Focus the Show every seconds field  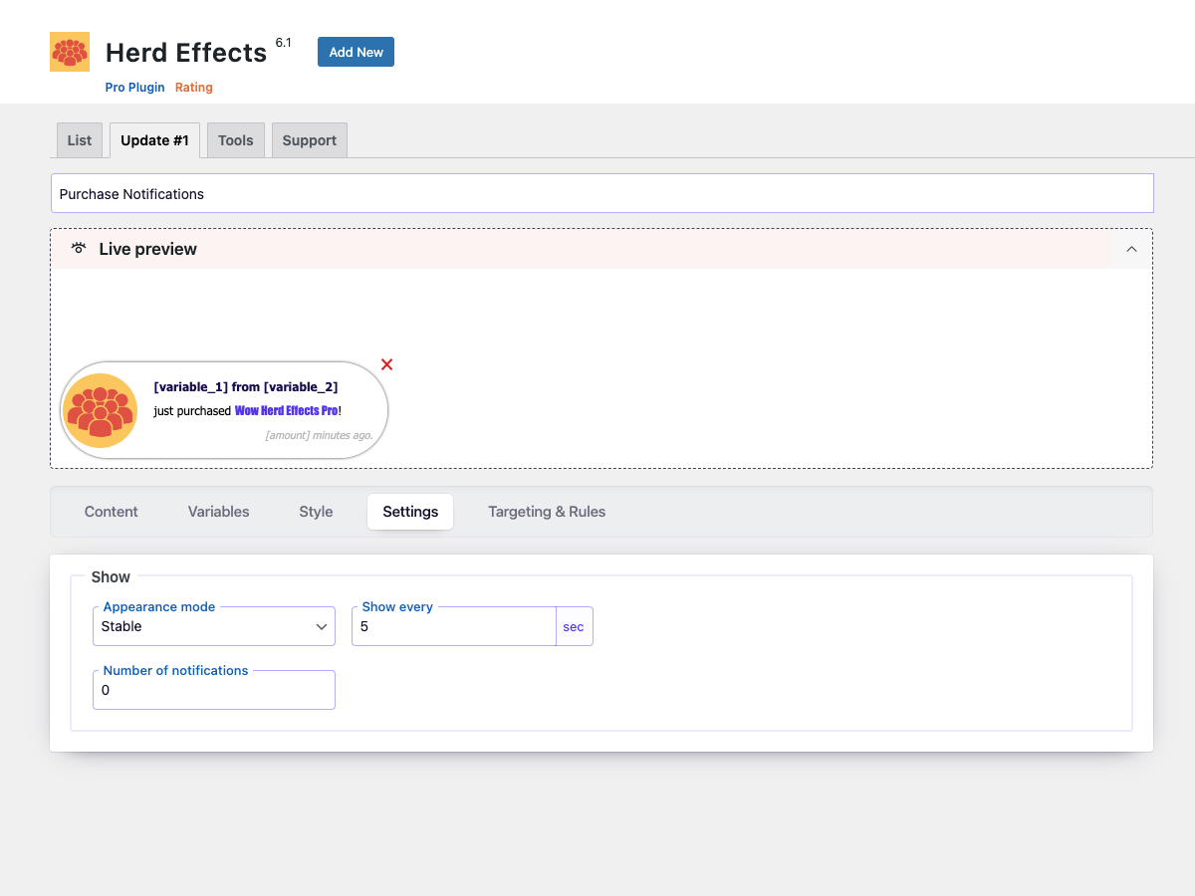[x=453, y=627]
